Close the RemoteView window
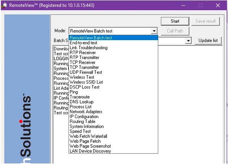 tap(218, 5)
